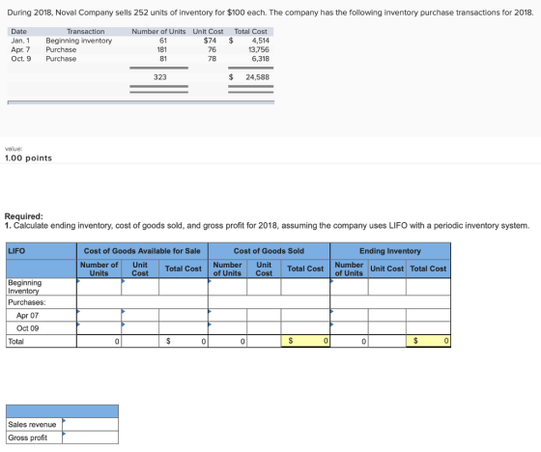Click the 24,588 total cost value
Viewport: 541px width, 452px height.
(x=257, y=77)
